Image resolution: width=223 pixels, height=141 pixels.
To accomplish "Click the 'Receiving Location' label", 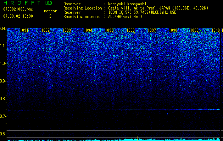I will click(83, 8).
